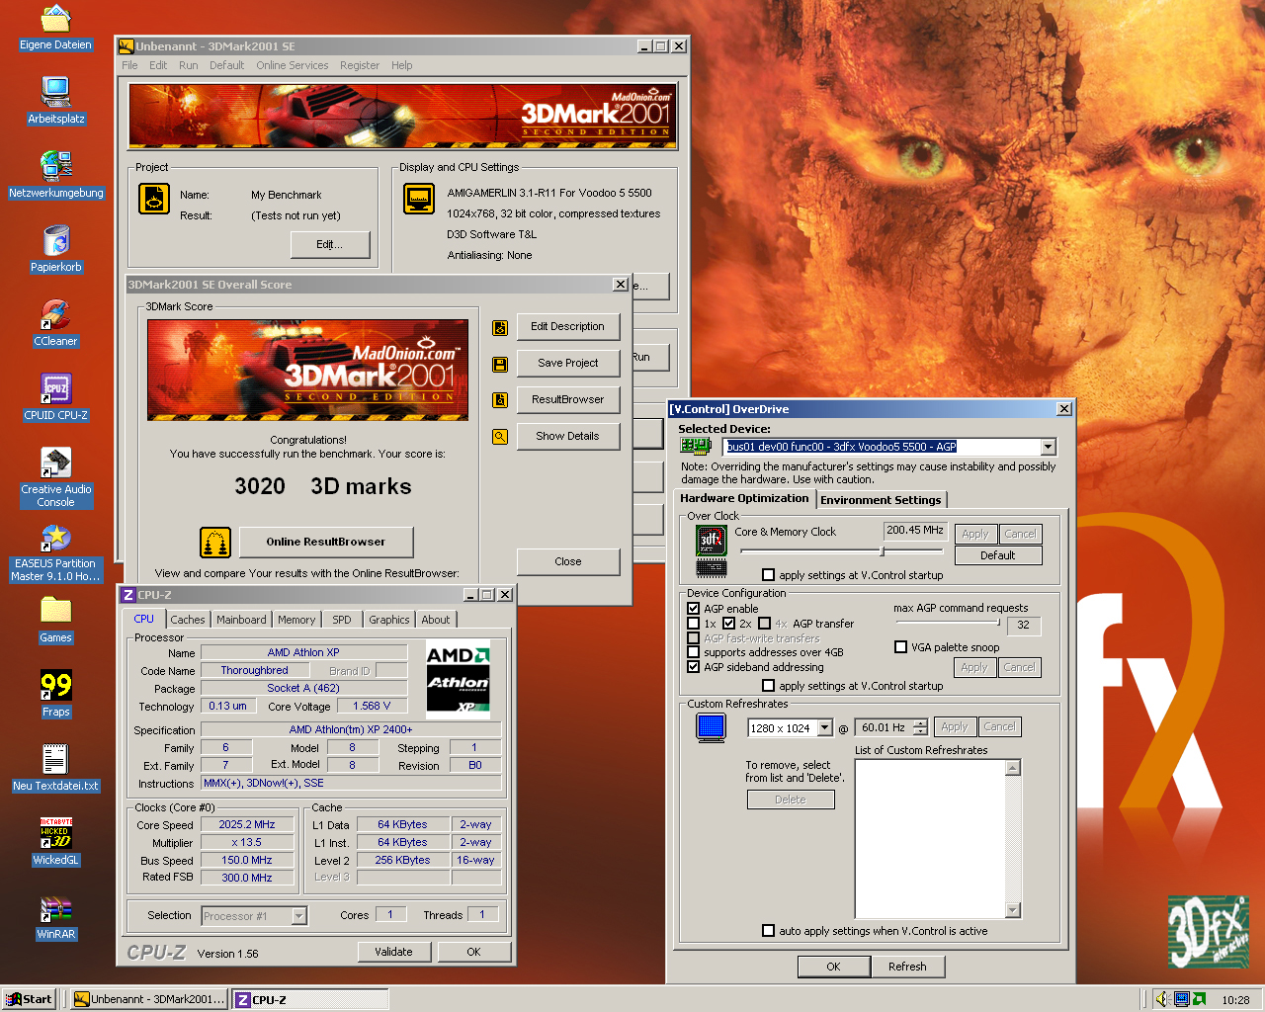Open Neu Textdatei.txt file icon

(55, 760)
